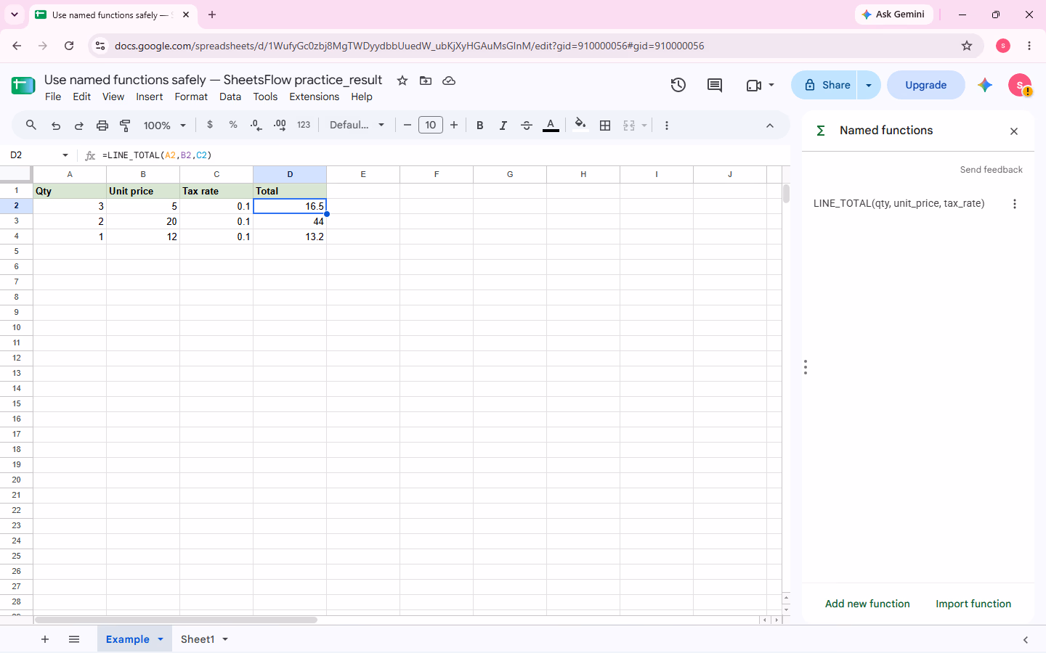Star this spreadsheet document

click(402, 81)
